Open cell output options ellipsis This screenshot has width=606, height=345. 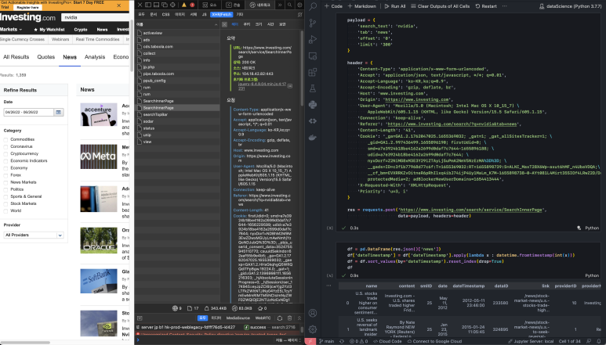pyautogui.click(x=329, y=286)
